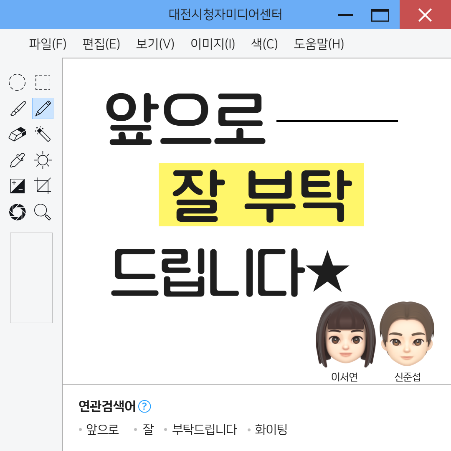Click the 부탁드립니다 related search link
The width and height of the screenshot is (451, 451).
[204, 429]
